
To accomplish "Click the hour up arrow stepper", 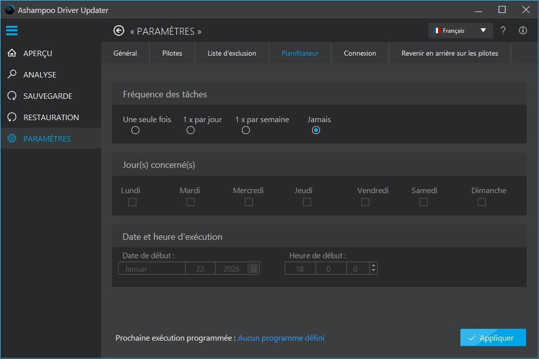I will click(x=373, y=266).
